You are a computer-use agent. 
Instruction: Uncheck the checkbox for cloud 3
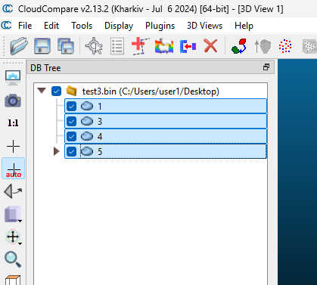(x=71, y=122)
